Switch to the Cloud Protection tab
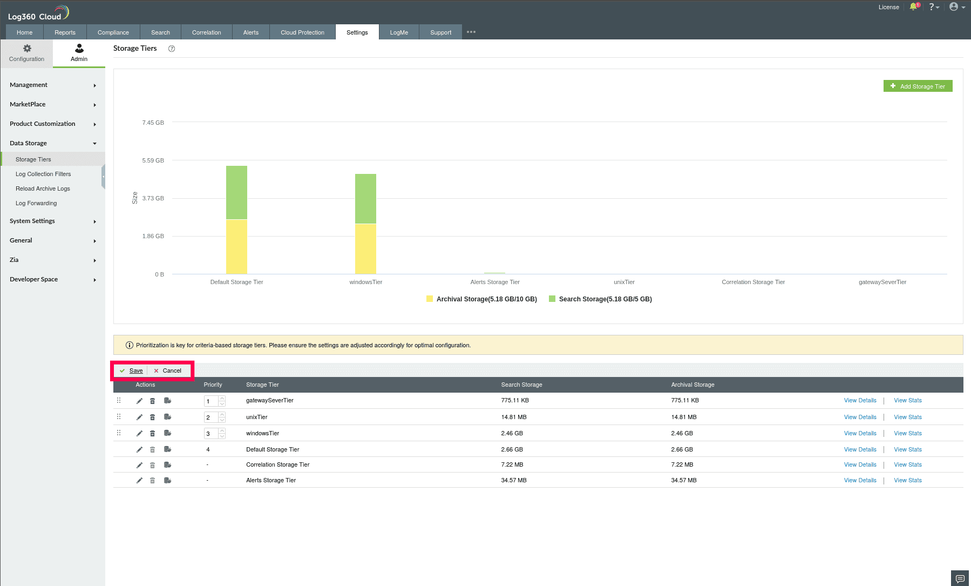Image resolution: width=971 pixels, height=586 pixels. 302,32
